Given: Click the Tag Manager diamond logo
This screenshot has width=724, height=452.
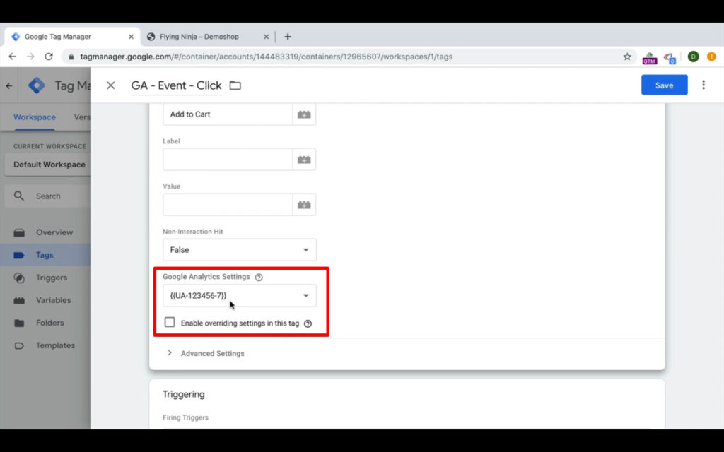Looking at the screenshot, I should point(37,85).
